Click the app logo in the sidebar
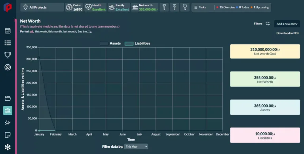The width and height of the screenshot is (304, 154). tap(8, 8)
